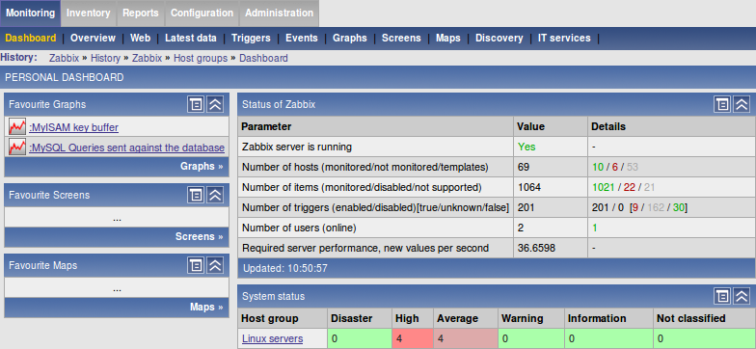
Task: Click the red High severity cell
Action: point(413,338)
